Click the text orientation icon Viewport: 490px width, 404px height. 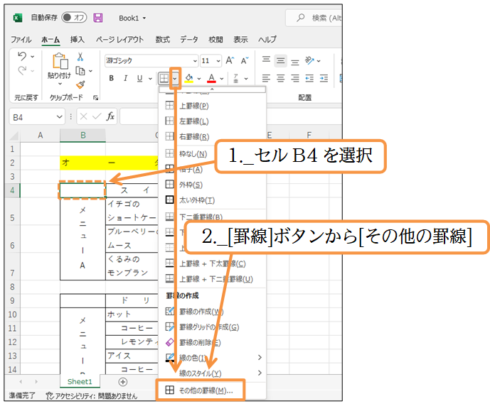pyautogui.click(x=309, y=60)
